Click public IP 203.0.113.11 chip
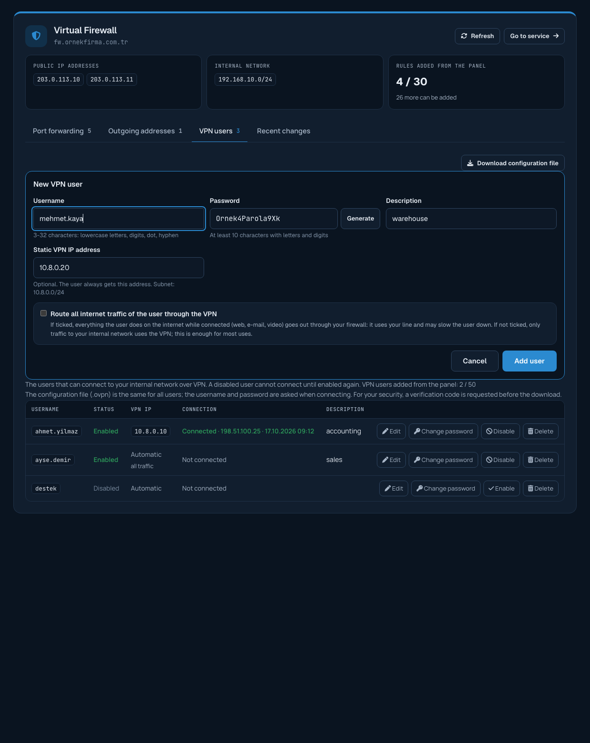Image resolution: width=590 pixels, height=743 pixels. pos(112,80)
